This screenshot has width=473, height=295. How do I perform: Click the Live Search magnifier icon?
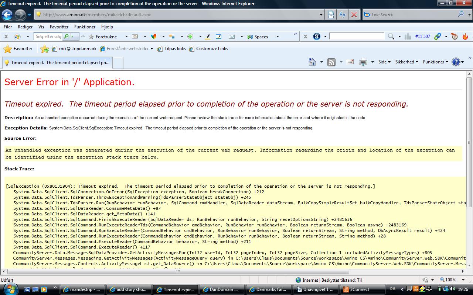(461, 14)
